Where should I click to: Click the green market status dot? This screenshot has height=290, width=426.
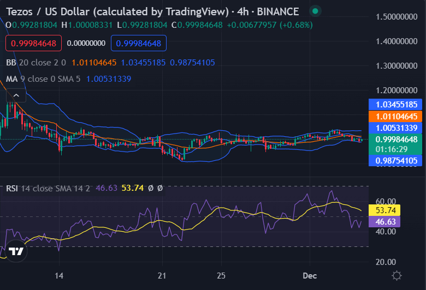pos(315,11)
